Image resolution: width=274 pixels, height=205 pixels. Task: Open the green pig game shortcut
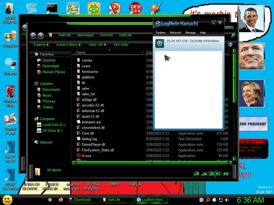[x=94, y=8]
